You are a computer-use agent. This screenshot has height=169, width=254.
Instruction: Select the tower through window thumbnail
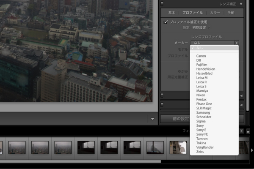pyautogui.click(x=155, y=147)
